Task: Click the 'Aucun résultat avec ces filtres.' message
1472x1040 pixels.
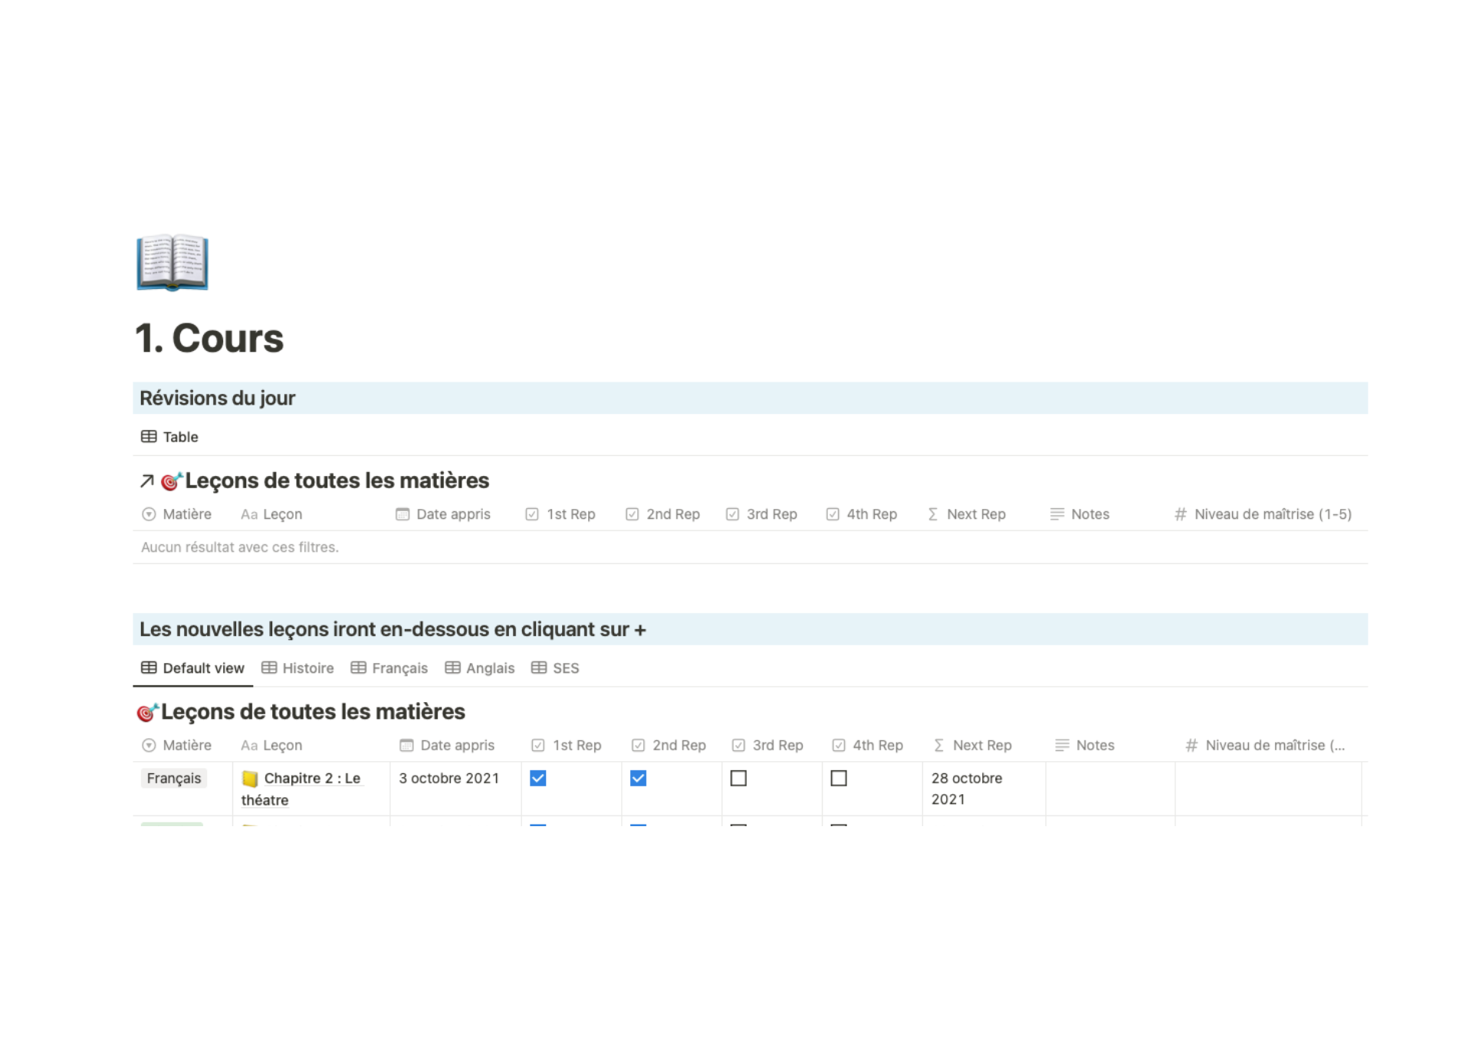Action: coord(240,547)
